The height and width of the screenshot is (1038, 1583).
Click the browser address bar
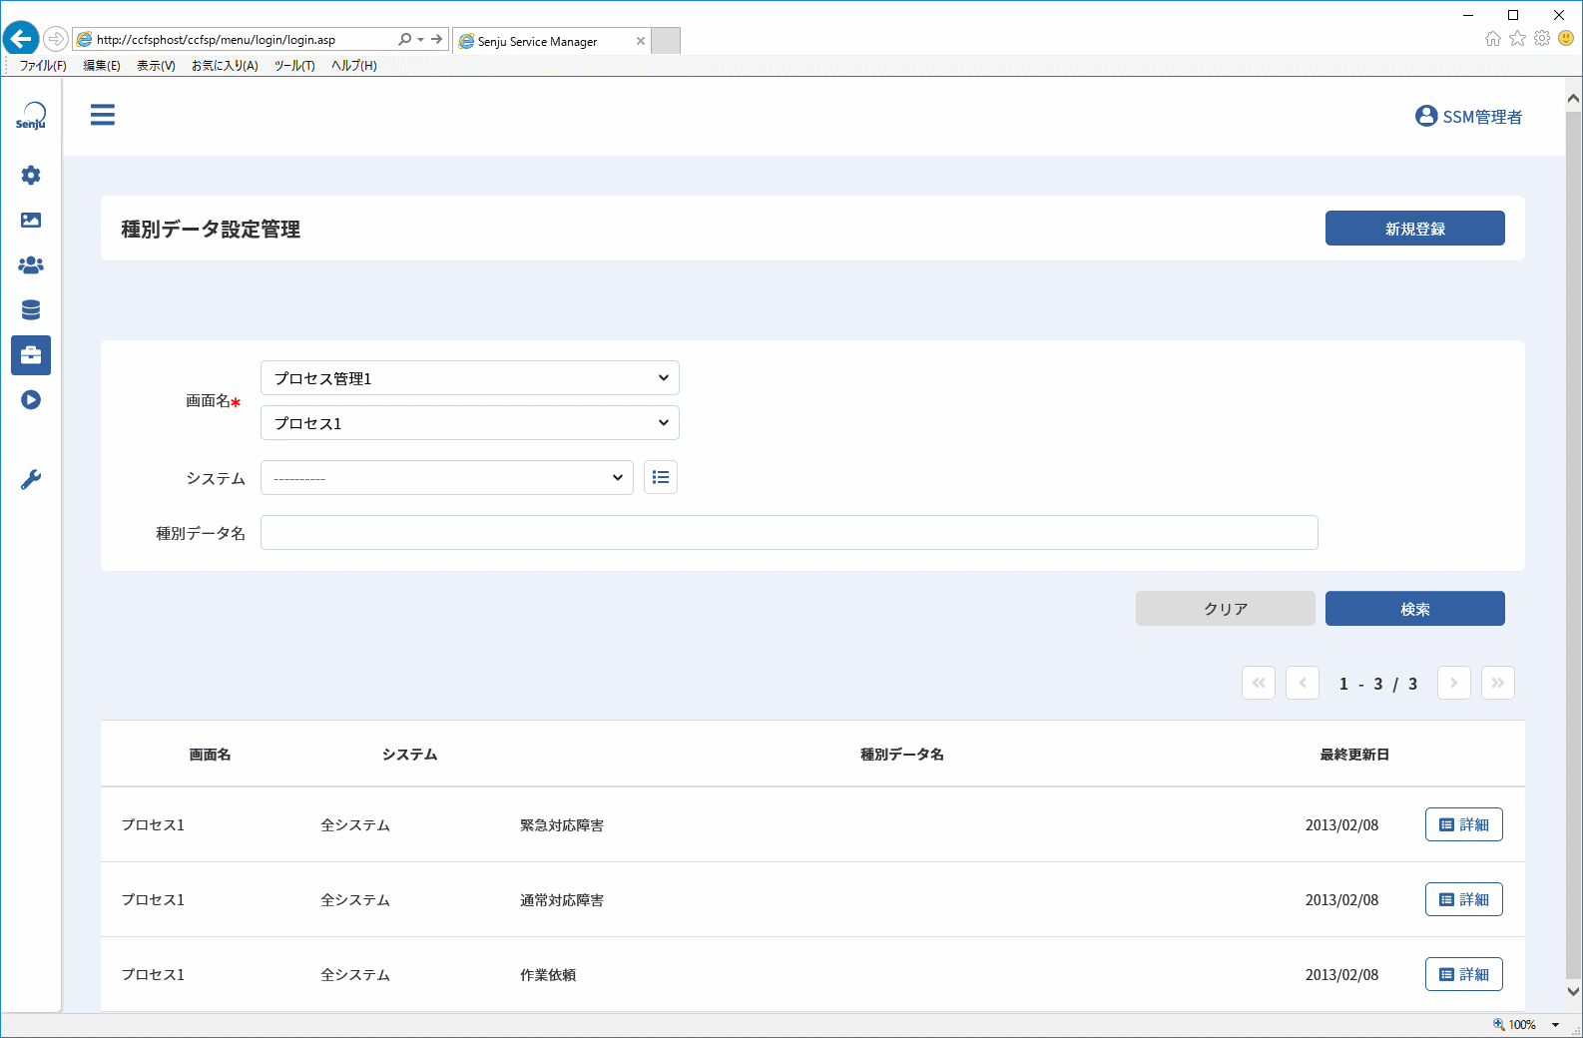click(240, 40)
